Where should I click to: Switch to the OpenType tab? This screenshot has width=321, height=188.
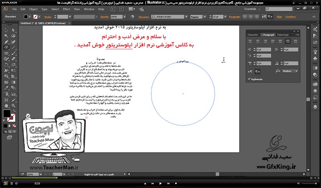click(x=283, y=35)
